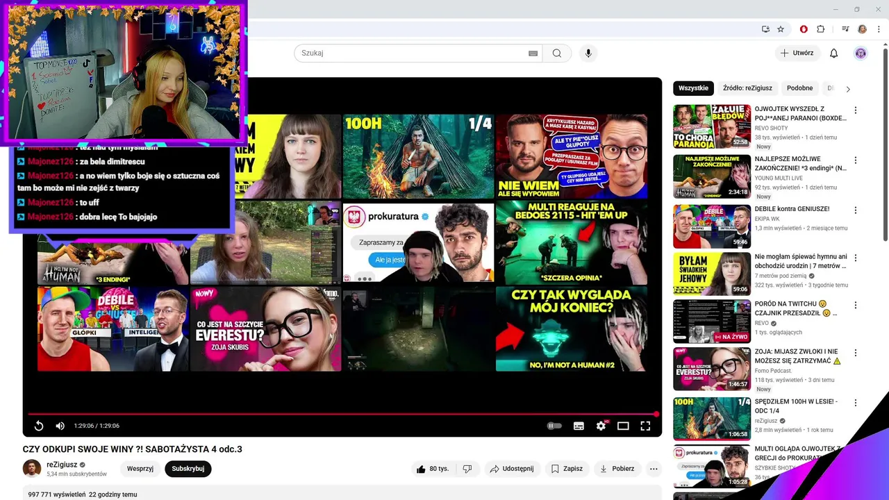Select the Źródło: reZigiusz filter chip
This screenshot has width=889, height=500.
click(x=747, y=88)
